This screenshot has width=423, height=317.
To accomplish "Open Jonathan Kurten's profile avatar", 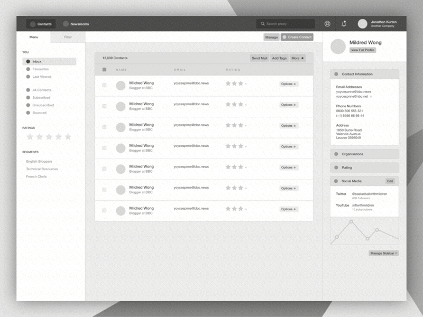I will tap(362, 23).
